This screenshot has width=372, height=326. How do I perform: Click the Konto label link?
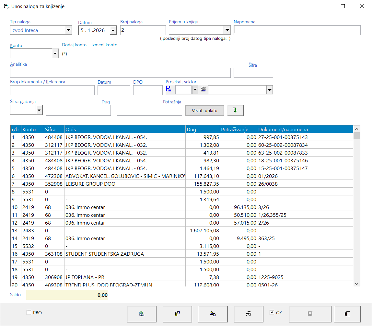tap(16, 46)
